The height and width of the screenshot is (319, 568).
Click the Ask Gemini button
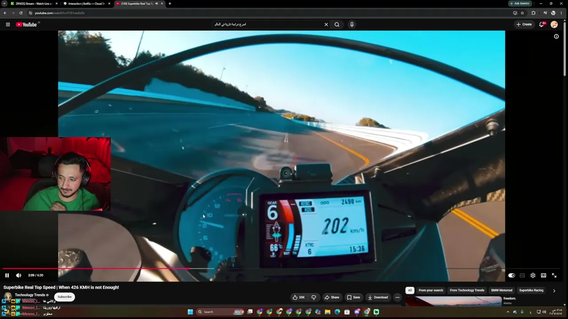pos(520,4)
